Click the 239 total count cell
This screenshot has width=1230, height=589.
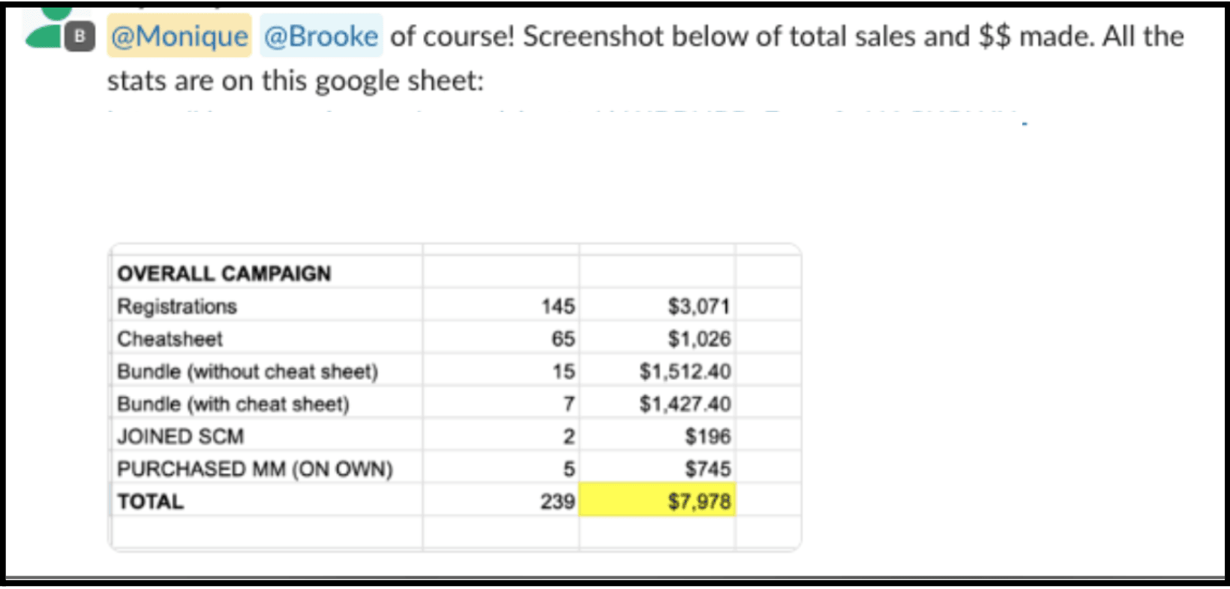click(557, 501)
